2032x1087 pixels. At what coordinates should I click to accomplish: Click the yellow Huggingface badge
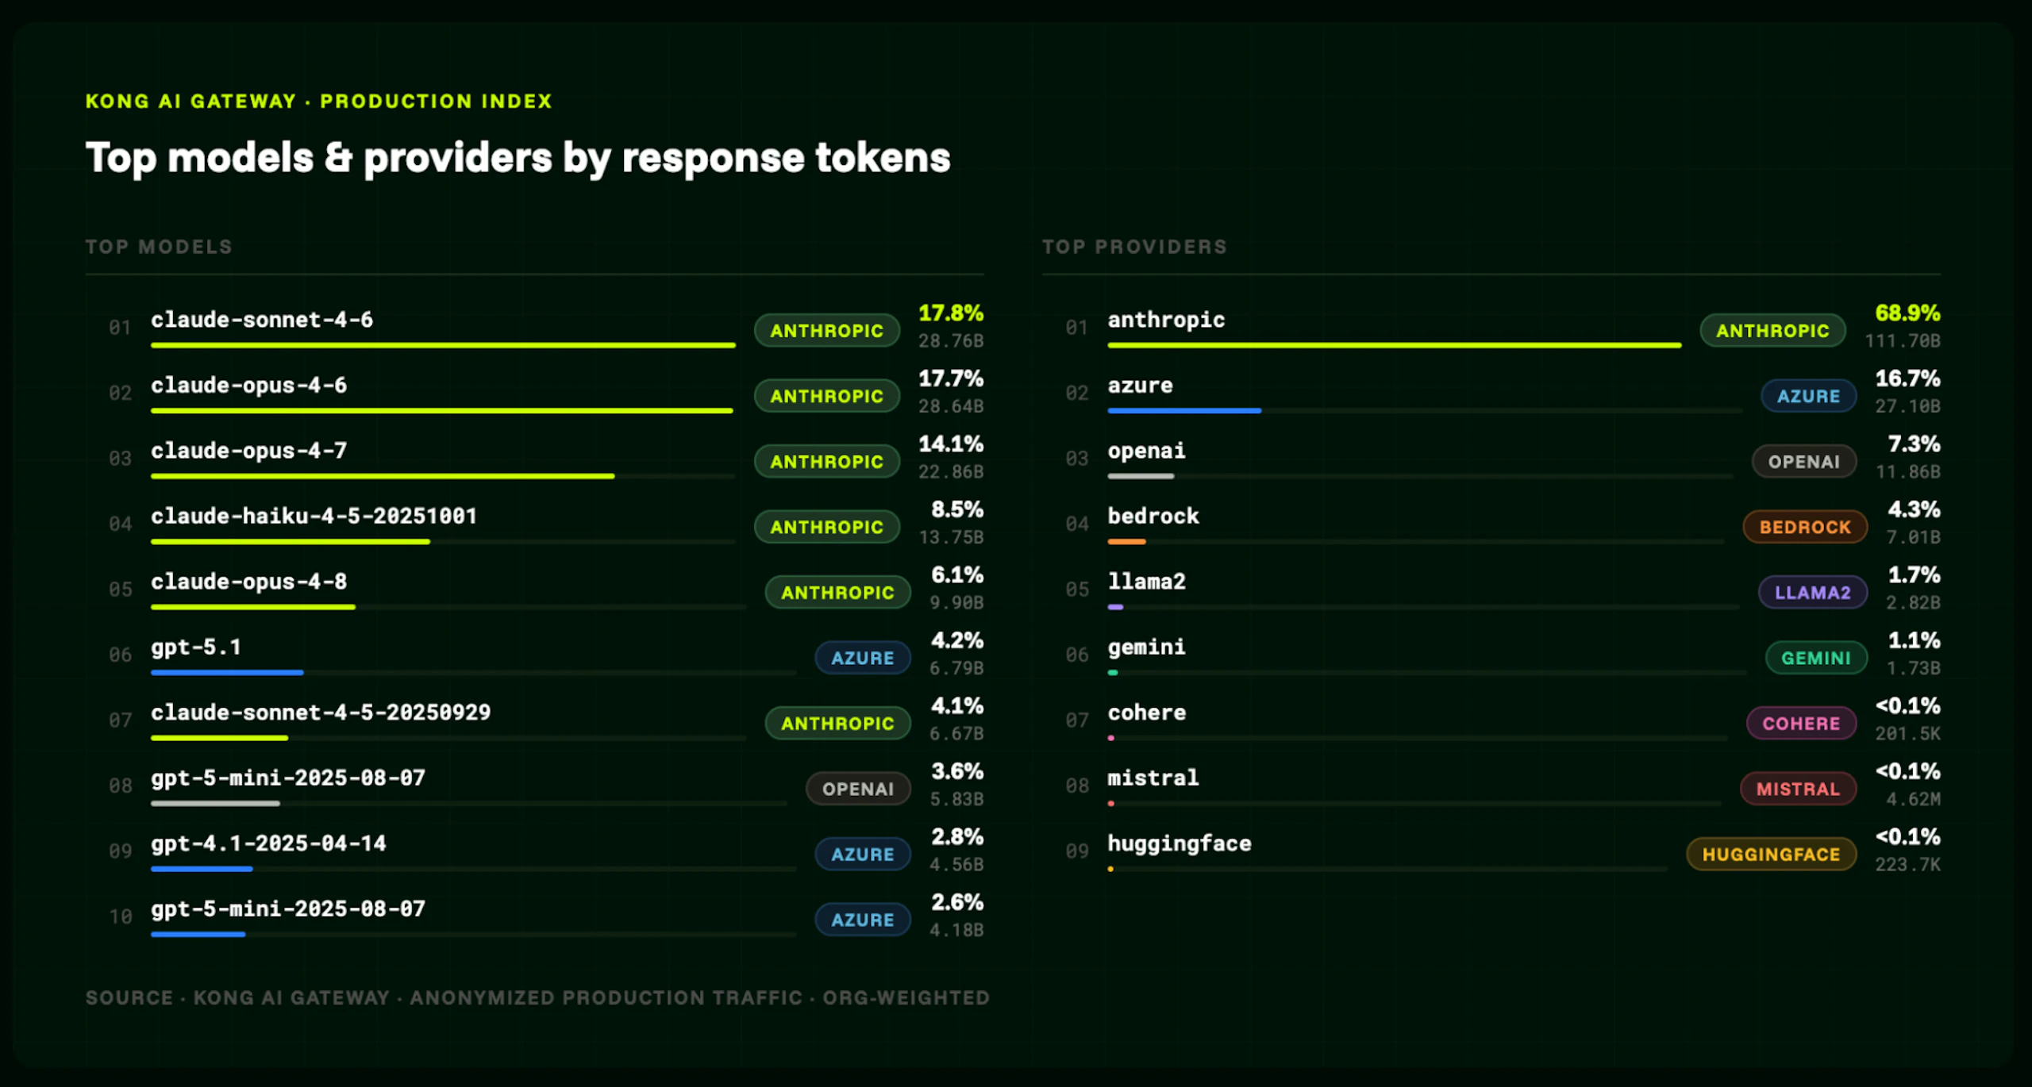tap(1771, 855)
